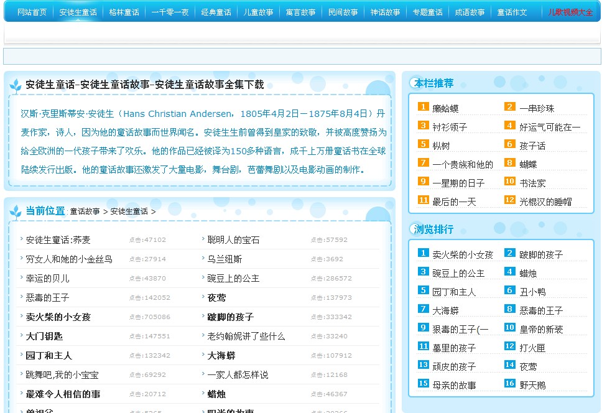This screenshot has width=602, height=413.
Task: Go to 网站首页 in the top navigation
Action: [x=32, y=12]
